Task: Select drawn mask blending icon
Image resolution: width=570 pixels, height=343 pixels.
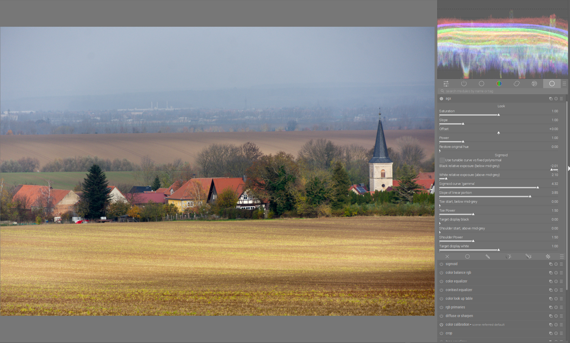Action: click(488, 256)
